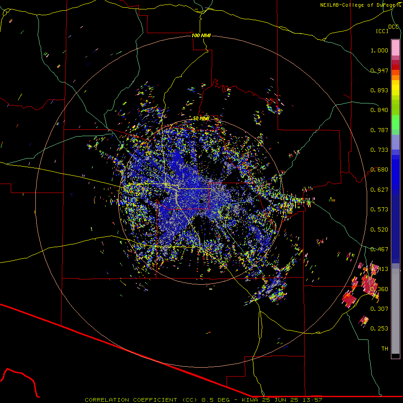The width and height of the screenshot is (403, 403).
Task: Select the 0.733 scale value
Action: (x=379, y=150)
